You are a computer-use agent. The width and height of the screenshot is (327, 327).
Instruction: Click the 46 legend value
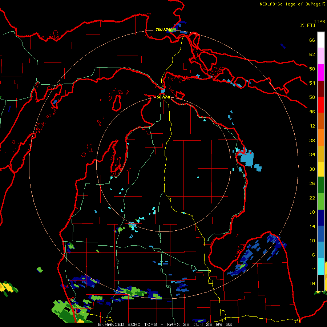(312, 112)
